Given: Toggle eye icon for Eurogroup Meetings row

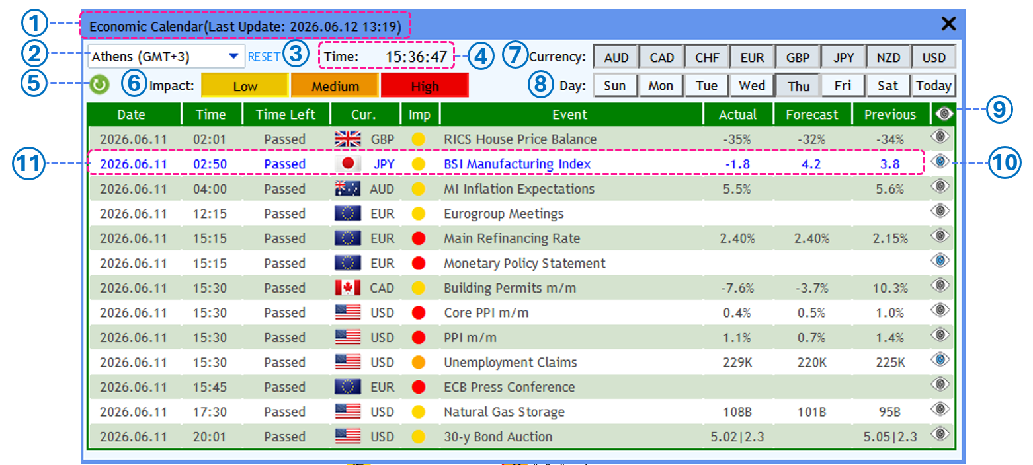Looking at the screenshot, I should pos(940,211).
